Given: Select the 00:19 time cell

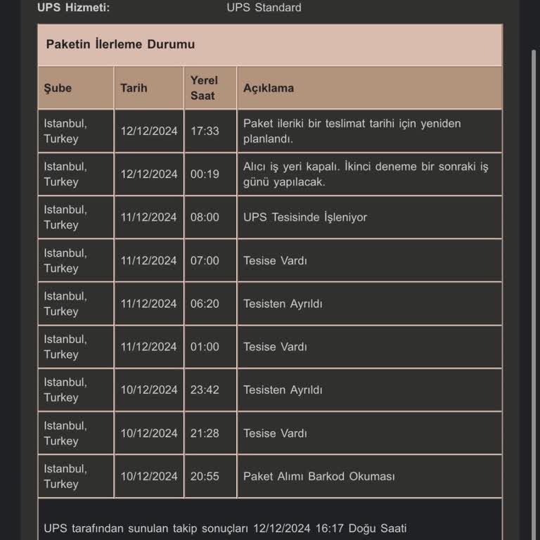Looking at the screenshot, I should (205, 174).
